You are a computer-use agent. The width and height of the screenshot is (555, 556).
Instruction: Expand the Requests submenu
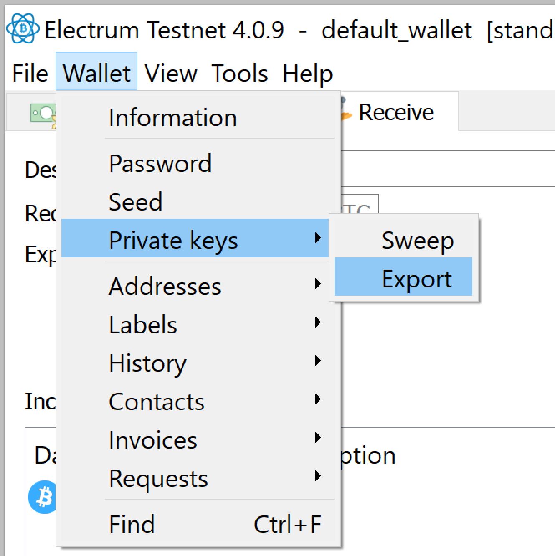click(x=198, y=478)
